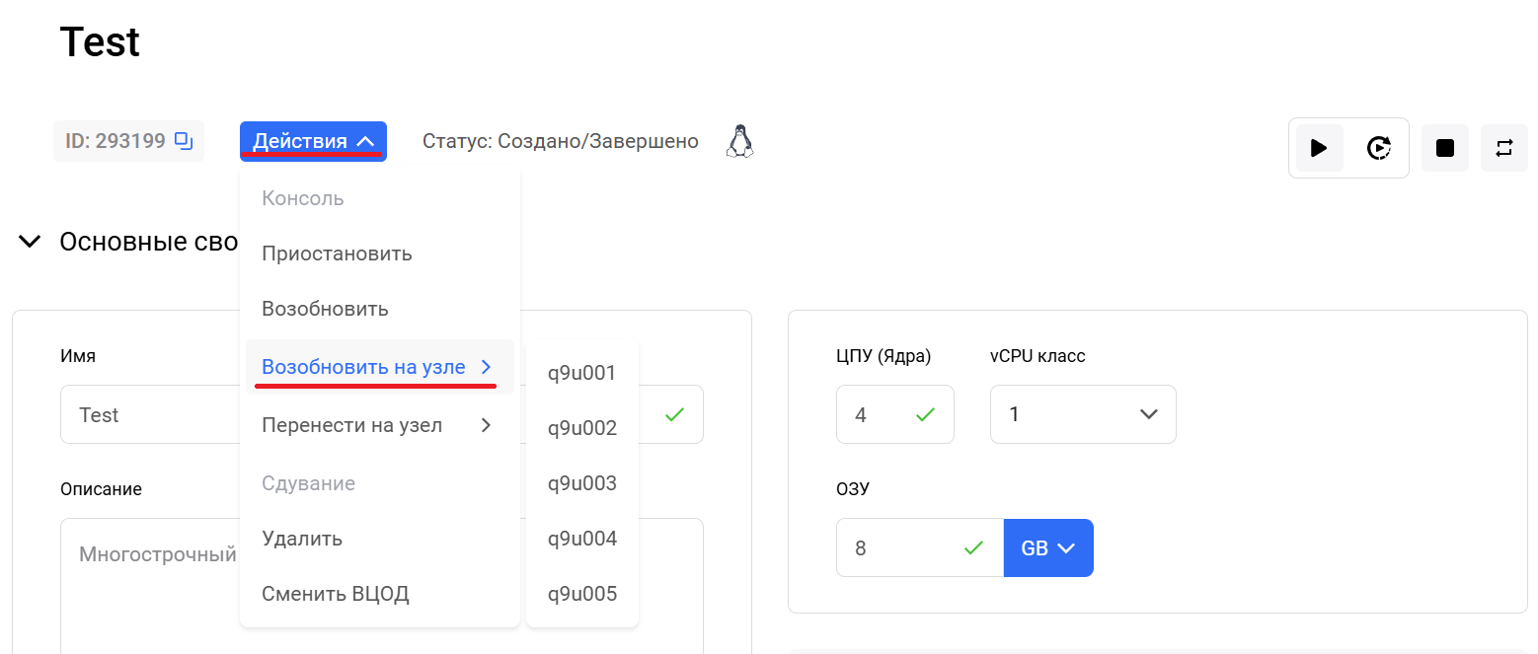Image resolution: width=1538 pixels, height=654 pixels.
Task: Click the repeat arrows icon button
Action: (1504, 148)
